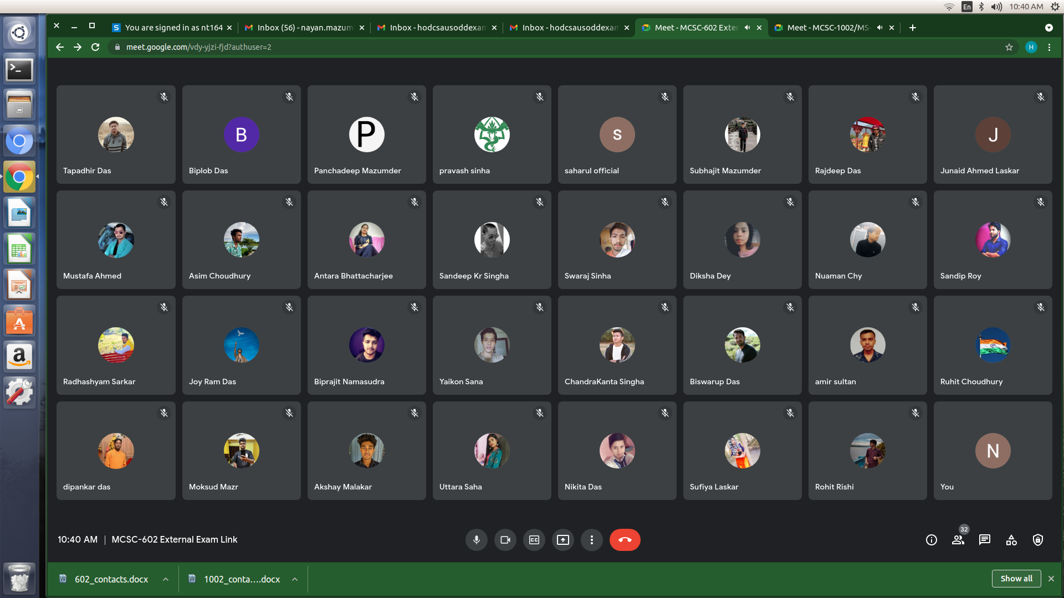Toggle the microphone button
Screen dimensions: 1064x598
click(476, 540)
